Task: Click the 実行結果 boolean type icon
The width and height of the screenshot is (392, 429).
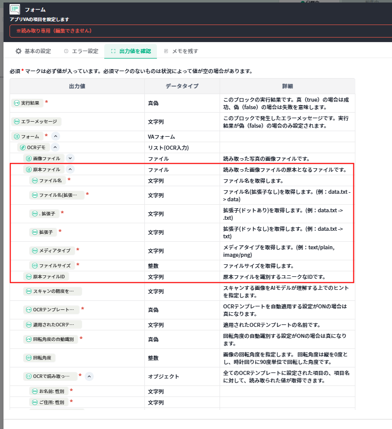Action: pyautogui.click(x=17, y=103)
